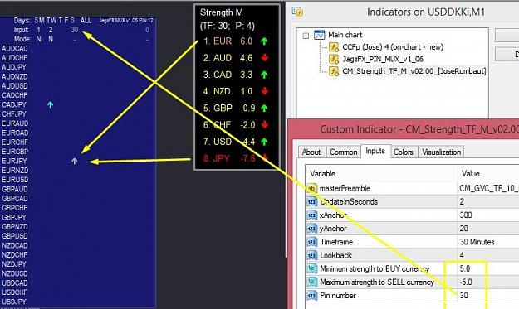Open the Colors tab
The height and width of the screenshot is (309, 519).
(x=404, y=152)
